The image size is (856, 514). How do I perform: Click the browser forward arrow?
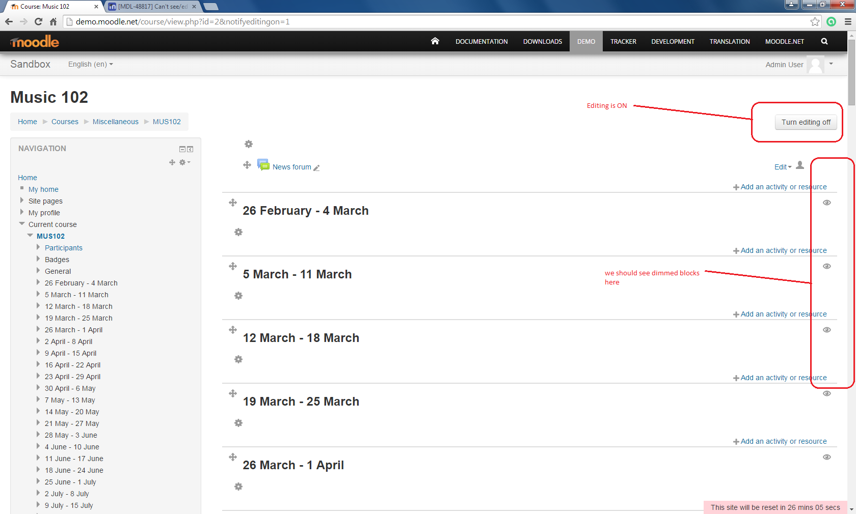coord(23,21)
